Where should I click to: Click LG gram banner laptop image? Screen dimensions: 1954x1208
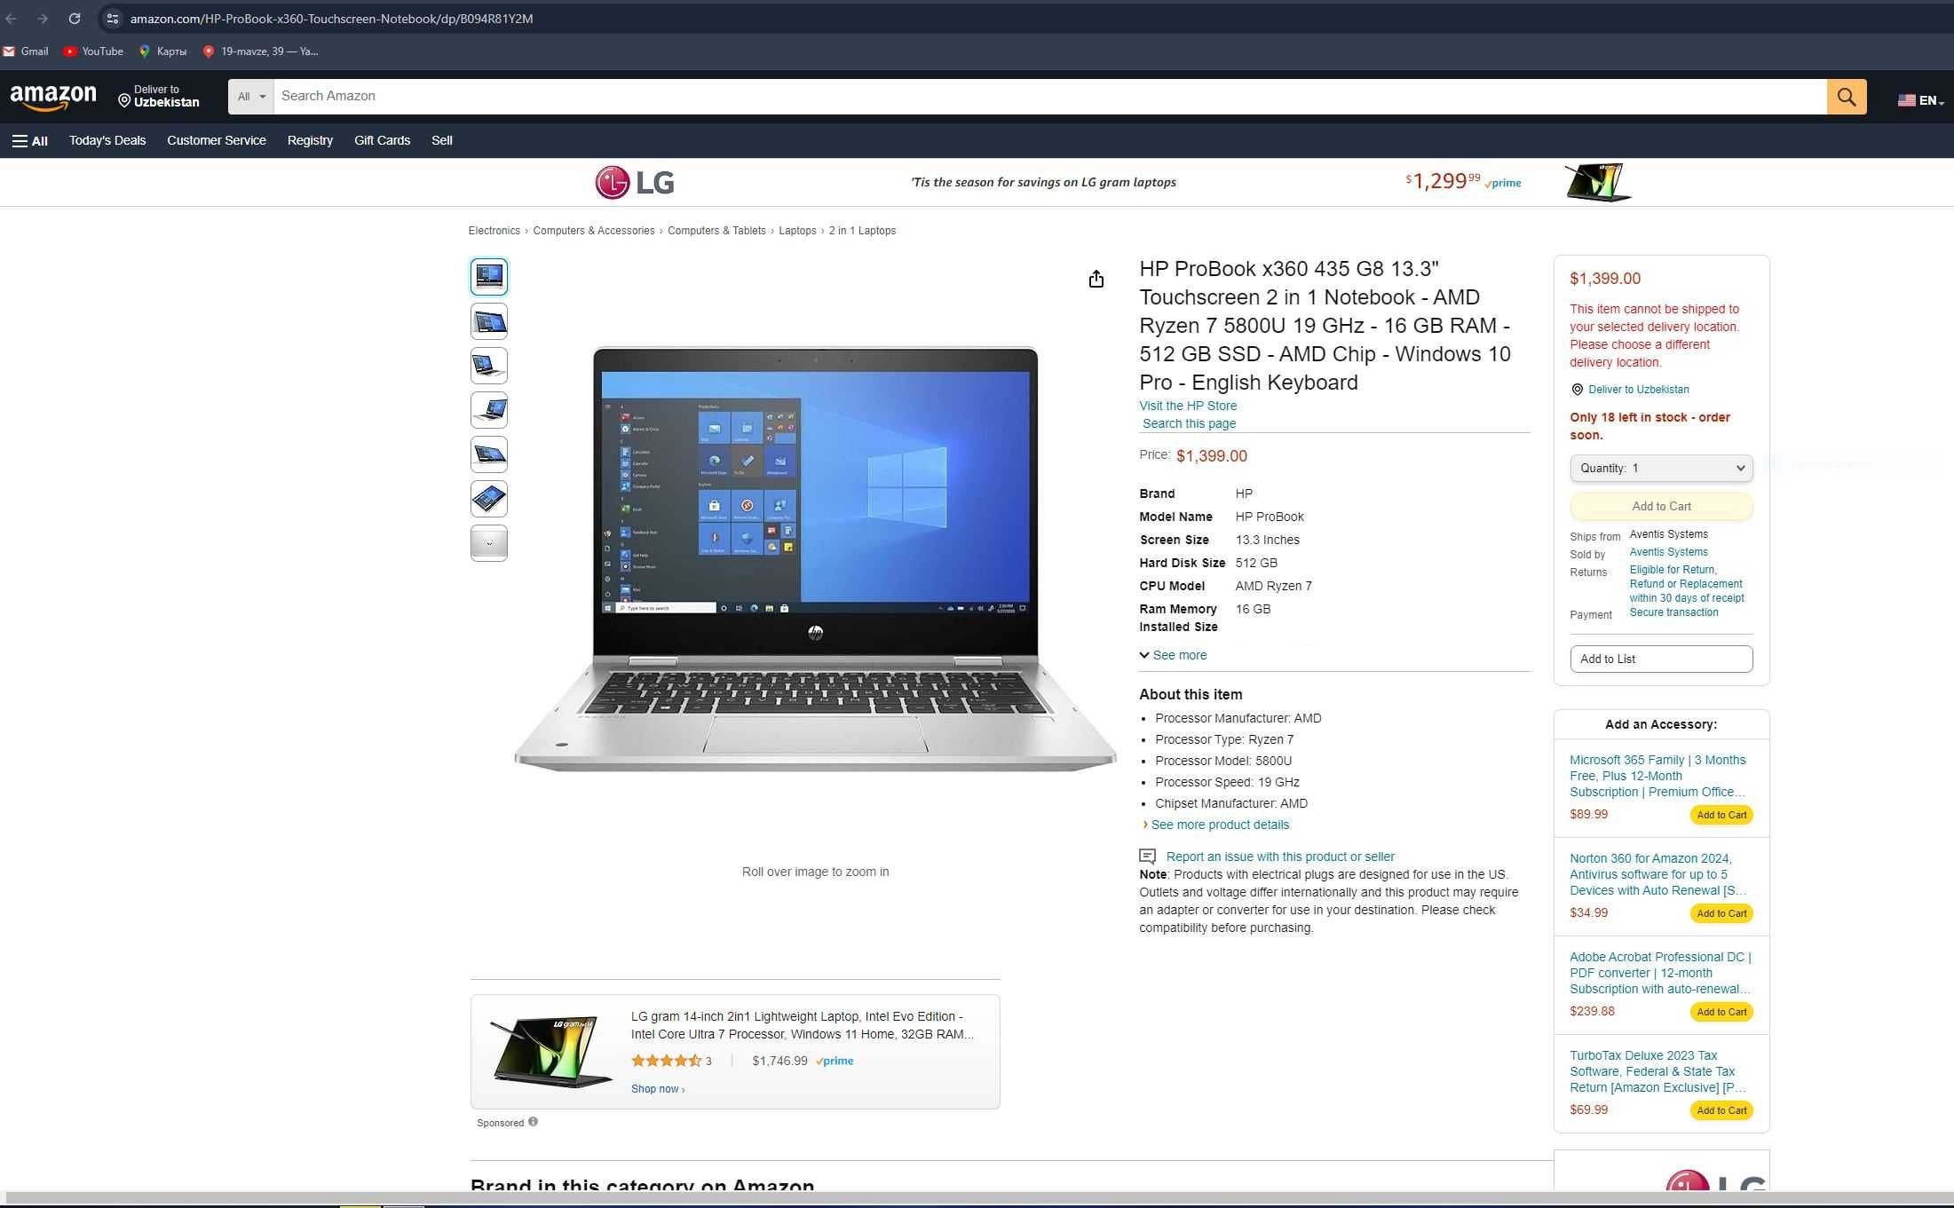[x=1598, y=182]
